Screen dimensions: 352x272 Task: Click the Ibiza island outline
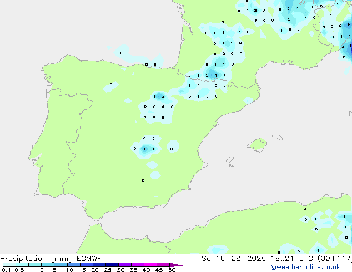click(230, 160)
